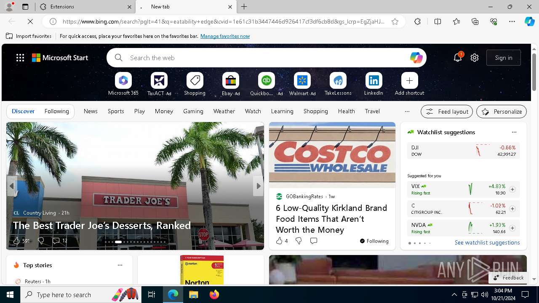Open the Collections toolbar icon
The image size is (539, 303).
475,21
